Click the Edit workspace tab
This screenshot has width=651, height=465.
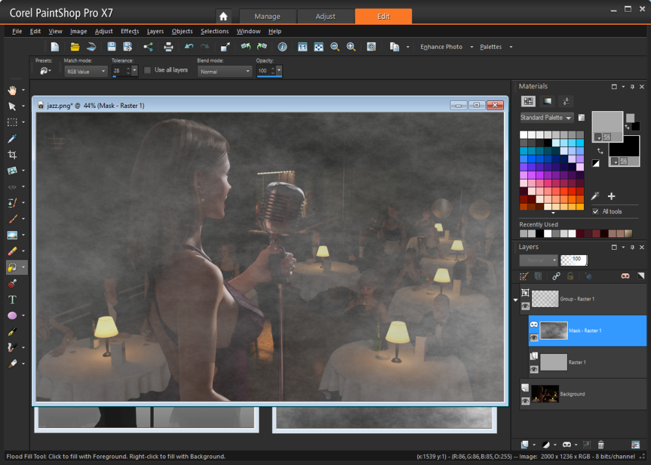(x=383, y=16)
